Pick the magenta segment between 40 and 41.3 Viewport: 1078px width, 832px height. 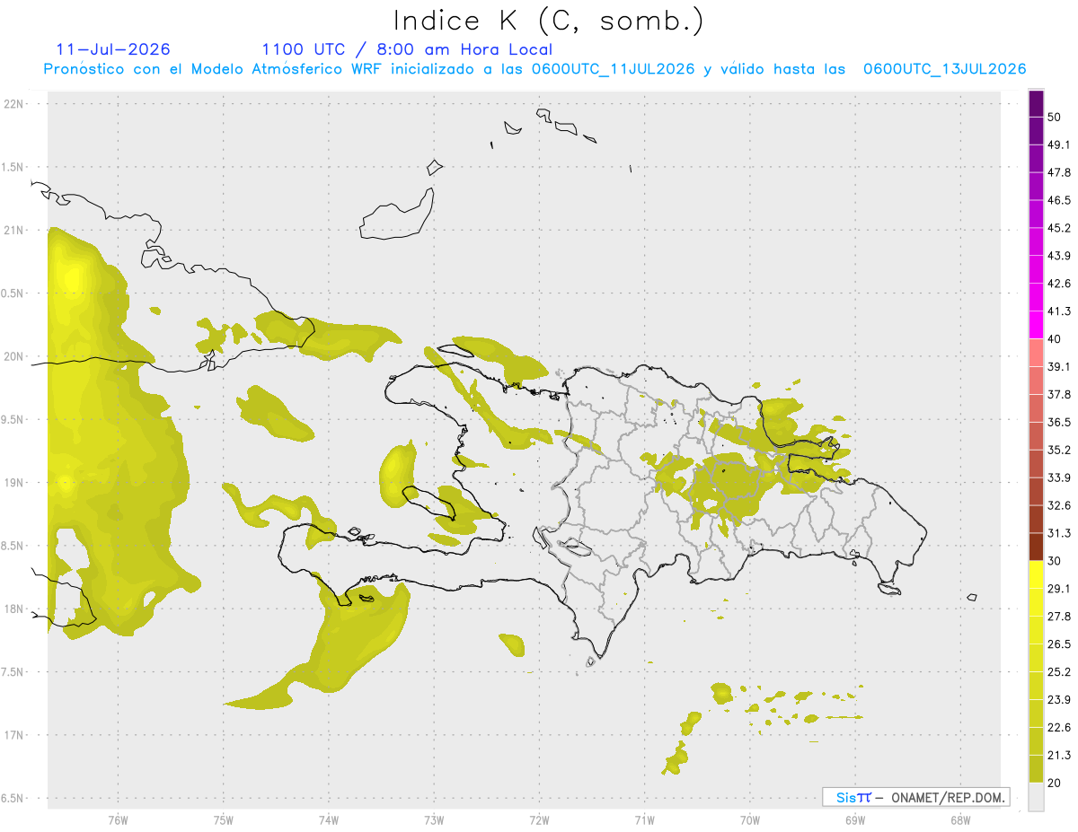coord(1037,325)
